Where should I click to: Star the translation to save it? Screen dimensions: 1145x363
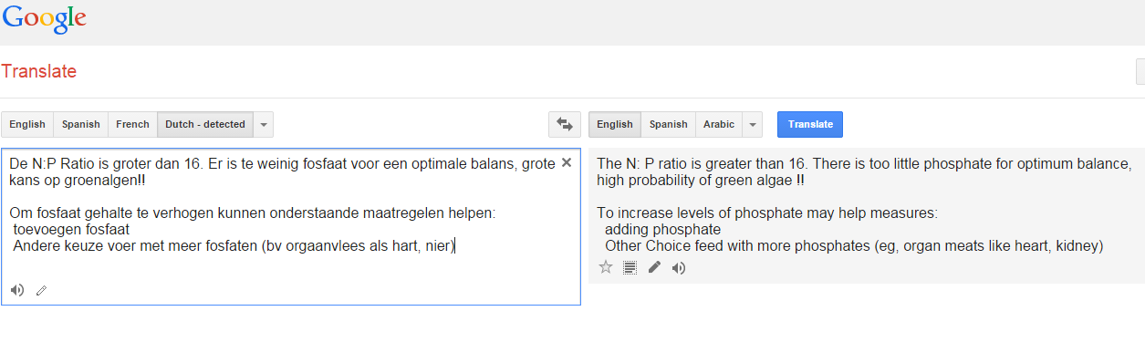point(605,267)
